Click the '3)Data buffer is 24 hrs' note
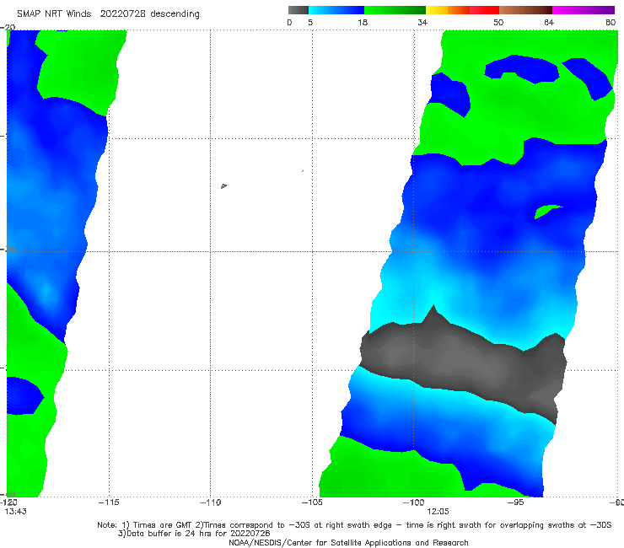The width and height of the screenshot is (624, 548). pos(194,534)
